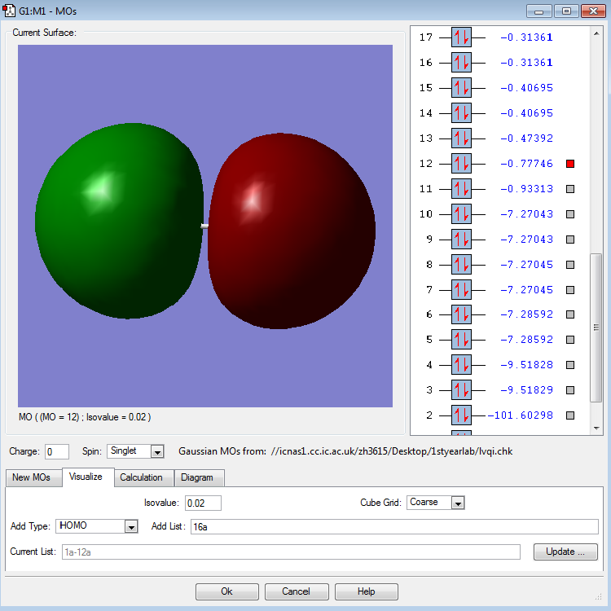Toggle red surface marker for orbital 12

tap(570, 164)
